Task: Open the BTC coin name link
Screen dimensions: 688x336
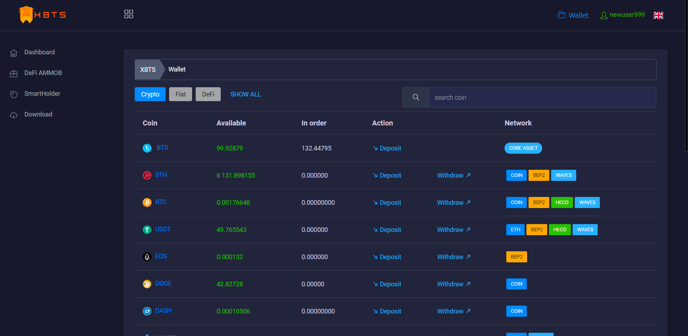Action: [161, 202]
